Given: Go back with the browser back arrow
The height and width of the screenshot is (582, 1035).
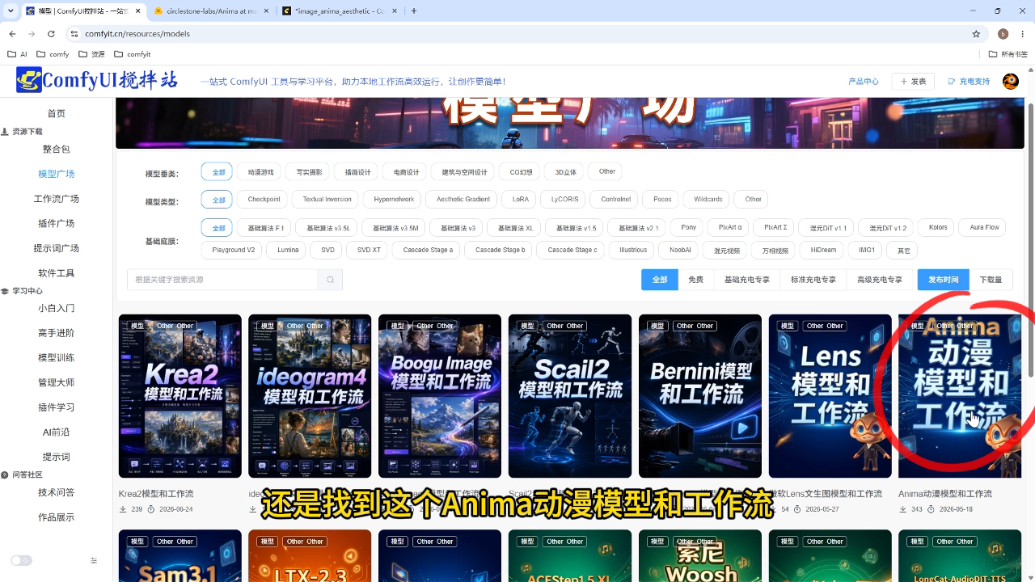Looking at the screenshot, I should click(12, 34).
